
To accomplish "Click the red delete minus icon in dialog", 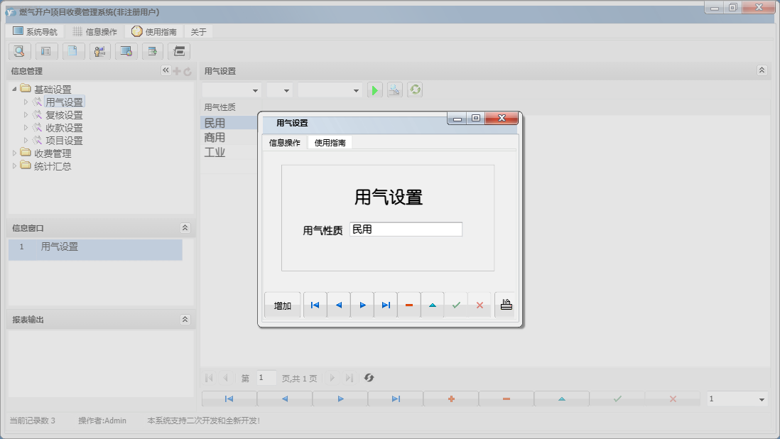I will click(408, 304).
